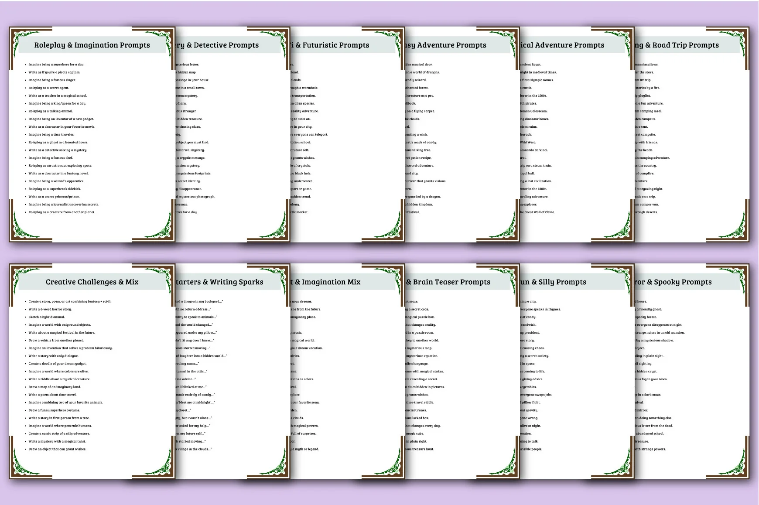Click the green corner ornament on Roleplay page top-left
Image resolution: width=759 pixels, height=505 pixels.
click(x=21, y=39)
